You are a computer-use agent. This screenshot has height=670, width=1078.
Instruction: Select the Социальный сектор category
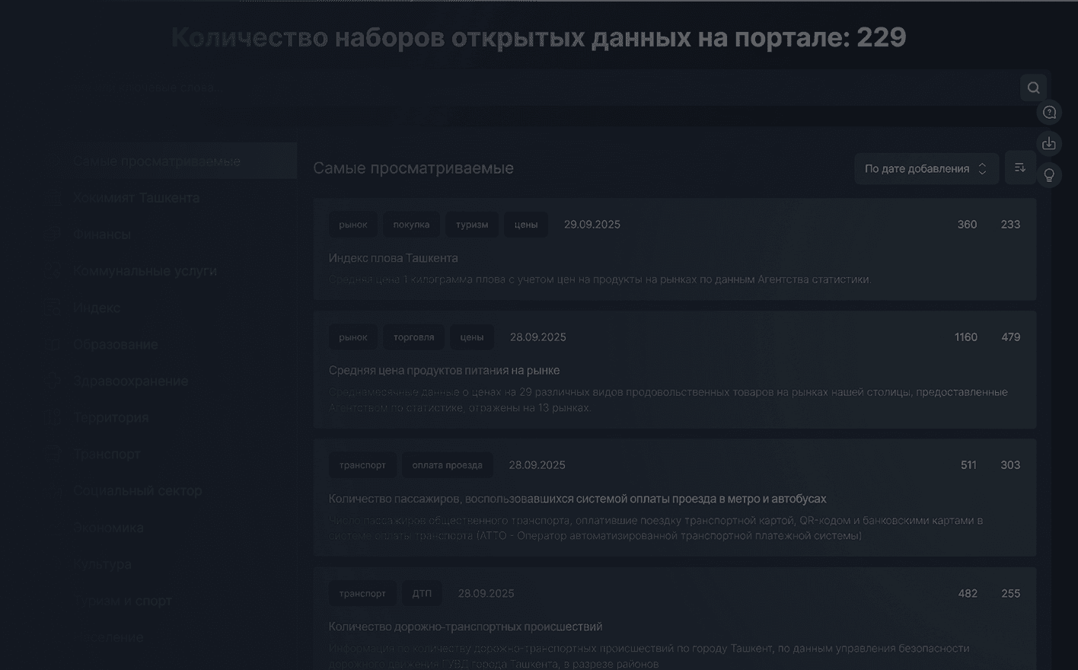[137, 490]
